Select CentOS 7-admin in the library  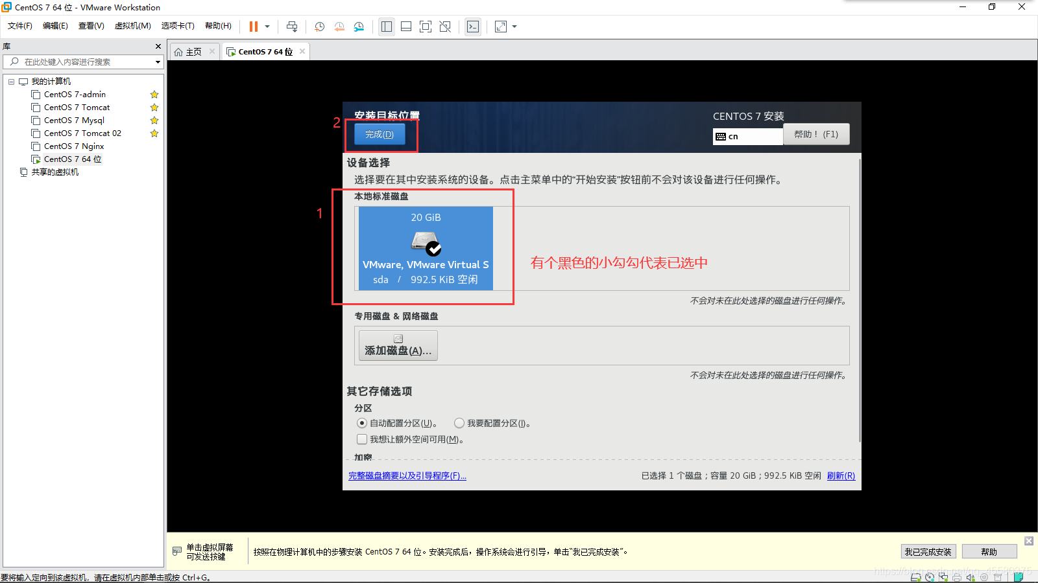click(75, 95)
